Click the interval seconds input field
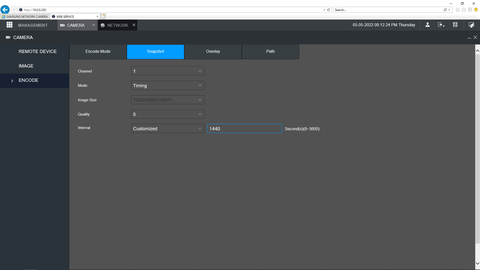480x270 pixels. point(244,128)
